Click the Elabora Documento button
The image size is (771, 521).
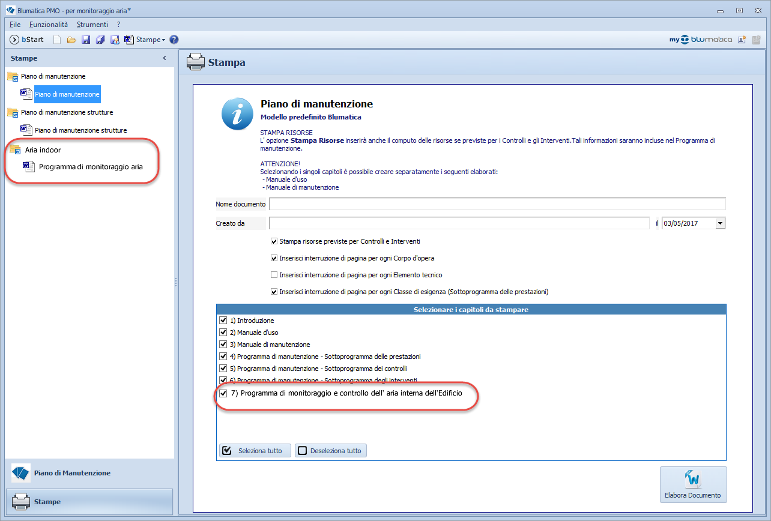coord(693,484)
